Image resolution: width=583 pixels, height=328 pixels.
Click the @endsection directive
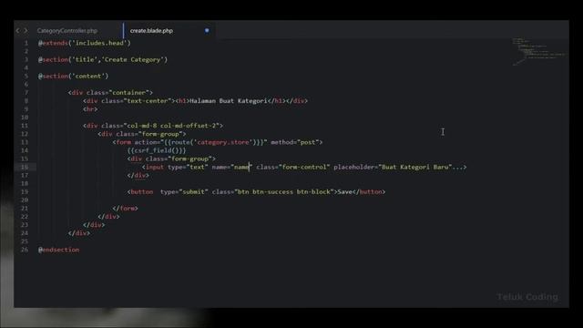[x=58, y=250]
